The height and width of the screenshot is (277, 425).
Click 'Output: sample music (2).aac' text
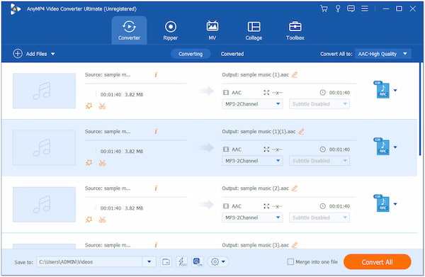point(255,188)
